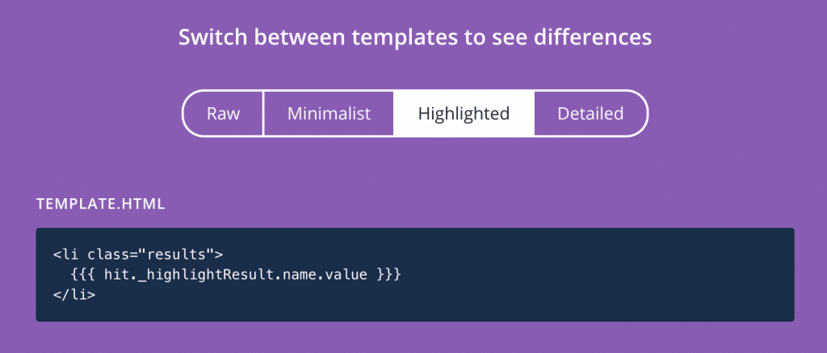Click the "results" string in the code
Viewport: 827px width, 353px height.
175,255
